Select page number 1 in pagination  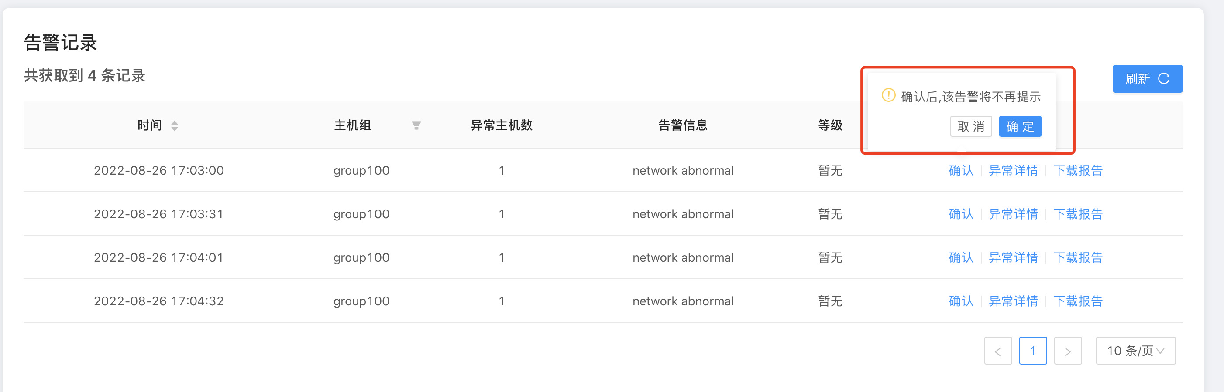coord(1033,351)
